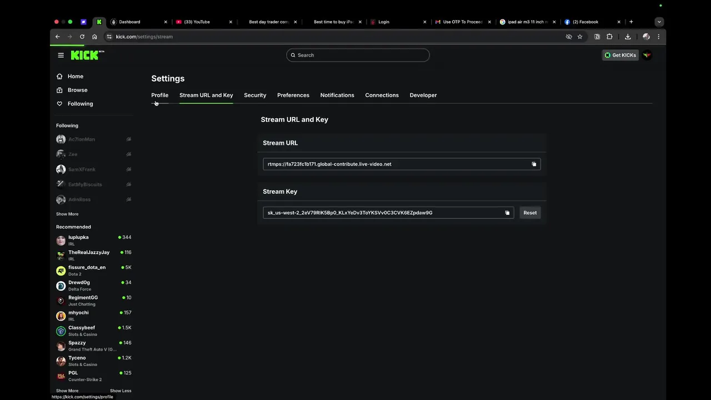The width and height of the screenshot is (711, 400).
Task: Copy the Stream Key to clipboard
Action: click(507, 213)
